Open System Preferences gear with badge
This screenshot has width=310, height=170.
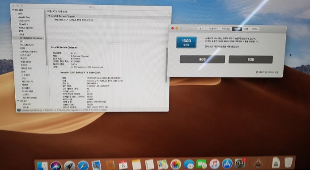[240, 163]
